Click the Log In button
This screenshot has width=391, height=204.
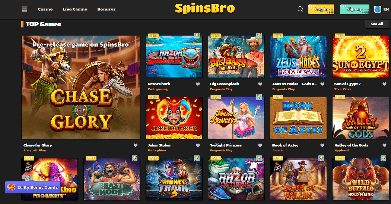pos(321,9)
